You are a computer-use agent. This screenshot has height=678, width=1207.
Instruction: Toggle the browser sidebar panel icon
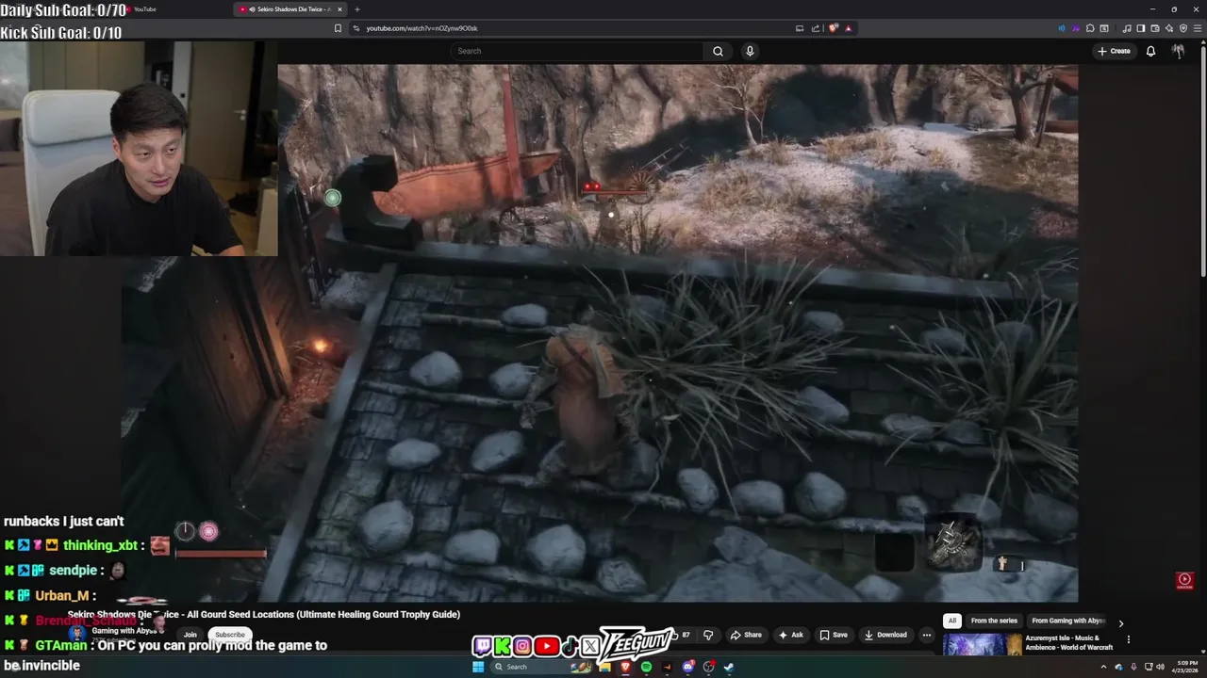1141,28
